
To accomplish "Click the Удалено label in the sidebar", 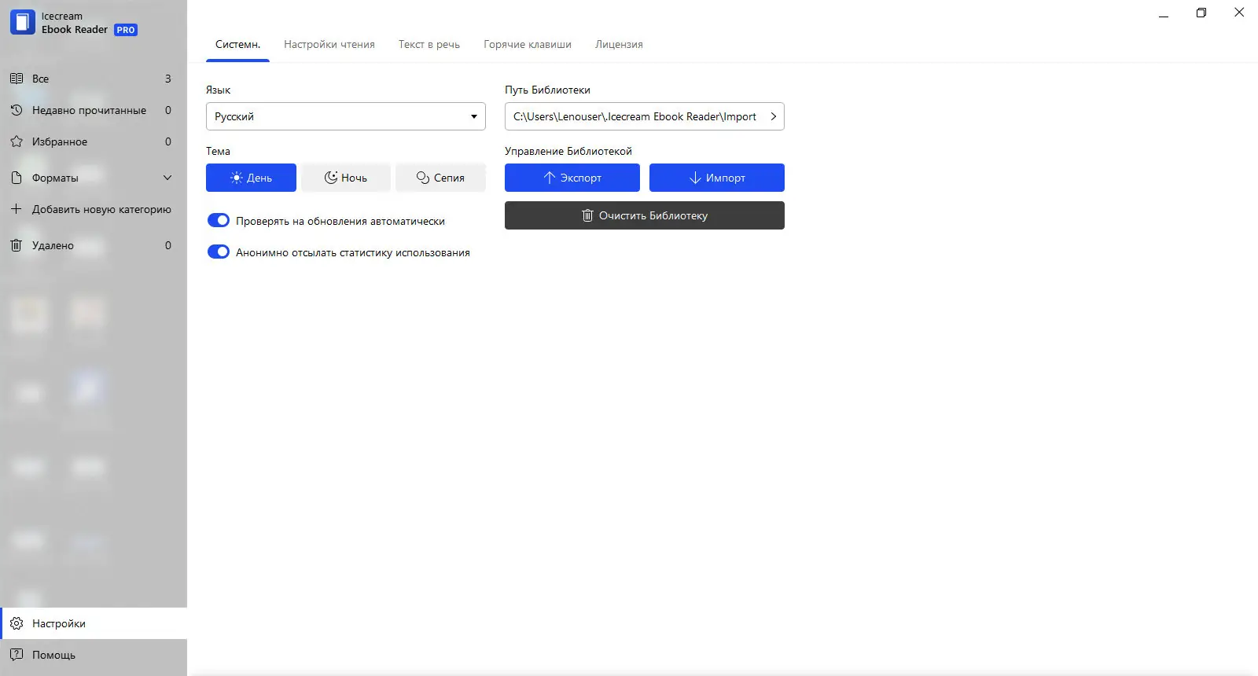I will point(53,245).
